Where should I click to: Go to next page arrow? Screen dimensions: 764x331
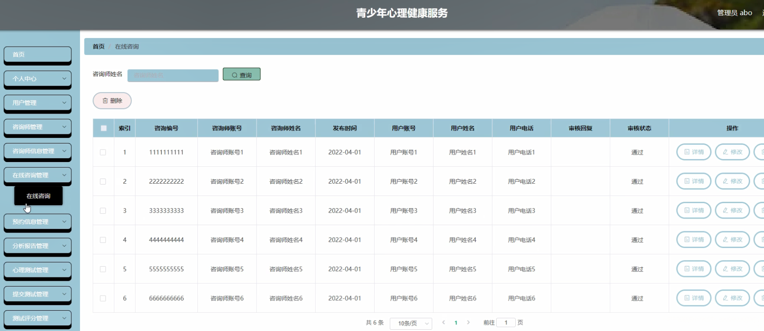click(468, 322)
